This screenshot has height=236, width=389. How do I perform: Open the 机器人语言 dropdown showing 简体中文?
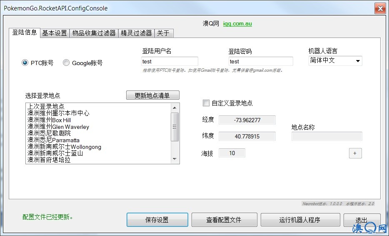tap(335, 60)
